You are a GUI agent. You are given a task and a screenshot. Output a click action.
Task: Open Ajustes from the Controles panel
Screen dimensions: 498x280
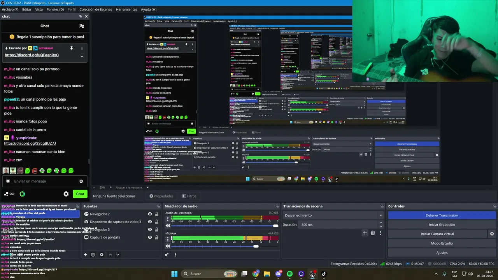pos(442,253)
